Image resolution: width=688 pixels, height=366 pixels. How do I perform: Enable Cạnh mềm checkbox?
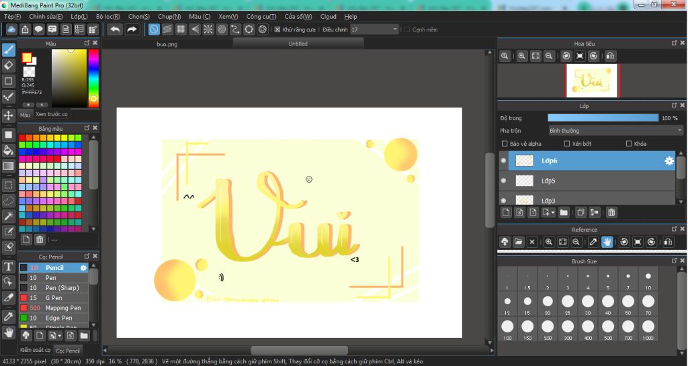click(406, 30)
